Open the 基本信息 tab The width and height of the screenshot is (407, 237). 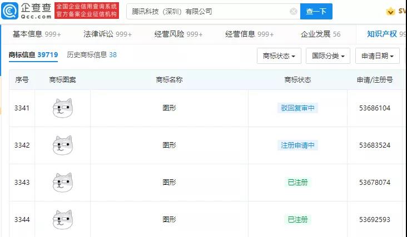click(x=37, y=34)
